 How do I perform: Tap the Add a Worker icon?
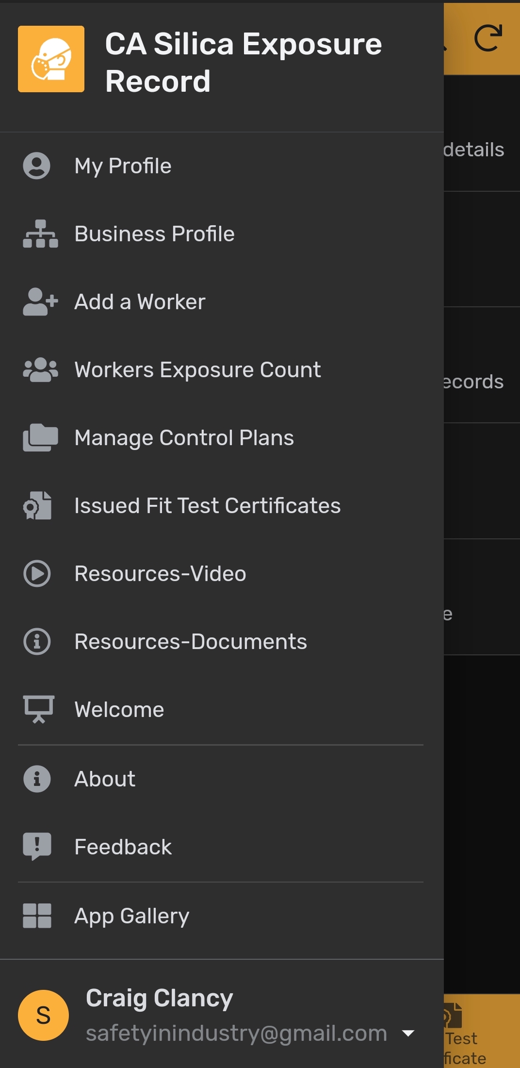click(x=40, y=302)
